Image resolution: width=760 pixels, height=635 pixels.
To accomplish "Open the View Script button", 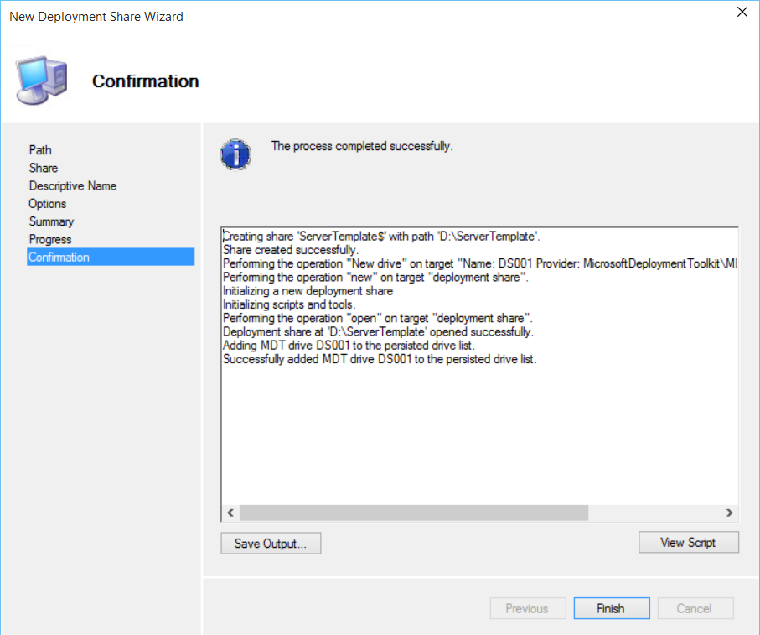I will coord(688,542).
